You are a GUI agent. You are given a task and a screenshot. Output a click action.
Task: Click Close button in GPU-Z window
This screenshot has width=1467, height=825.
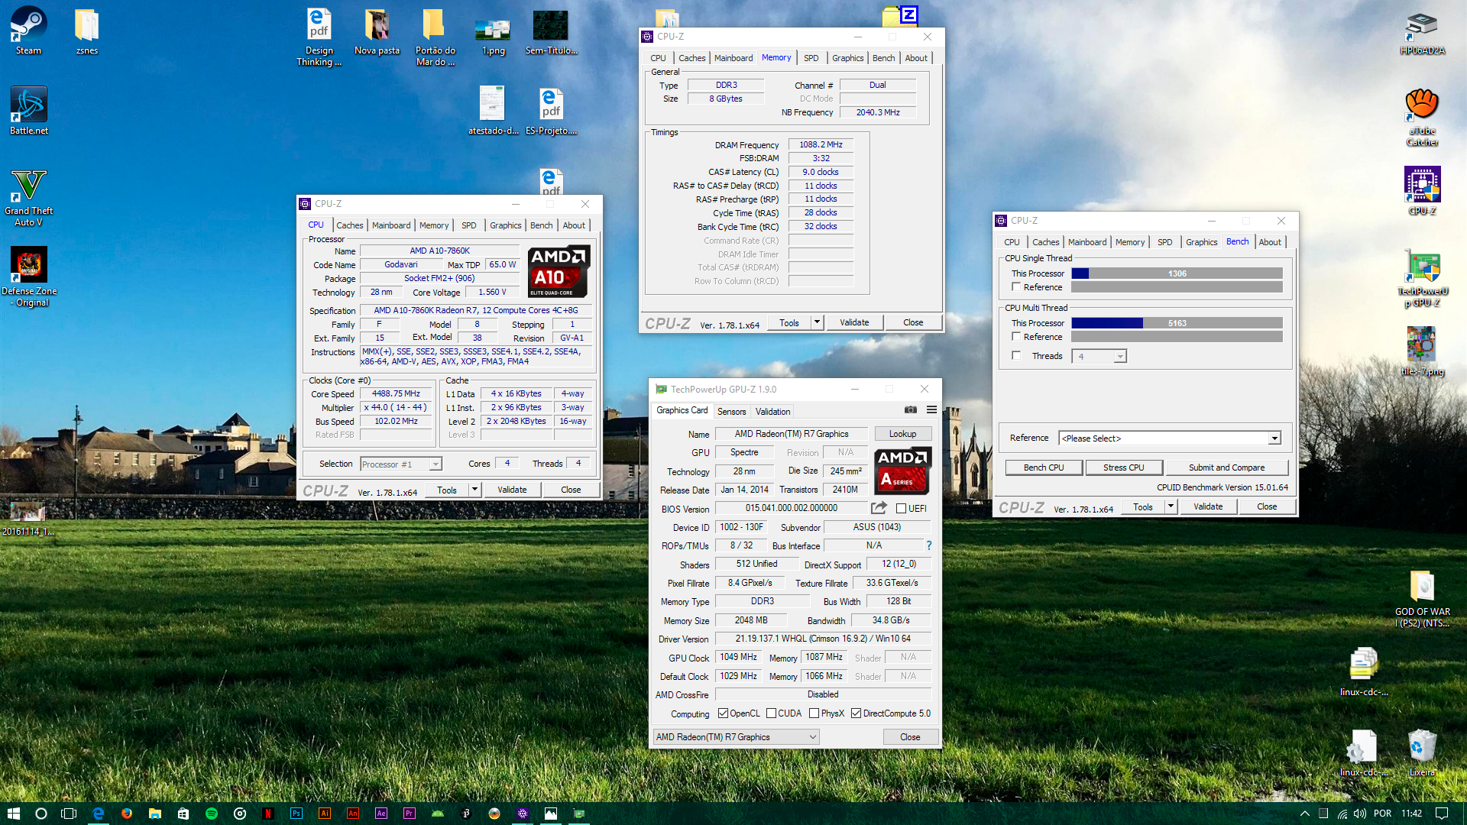[910, 737]
